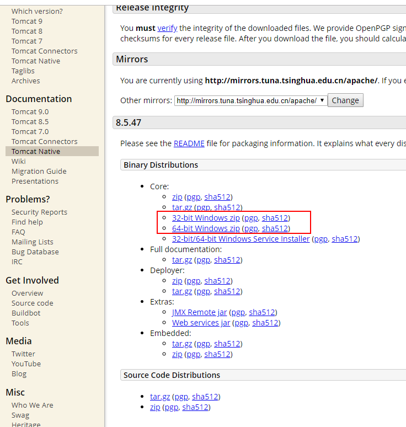This screenshot has height=427, width=406.
Task: Open the Which version? sidebar link
Action: click(x=37, y=11)
